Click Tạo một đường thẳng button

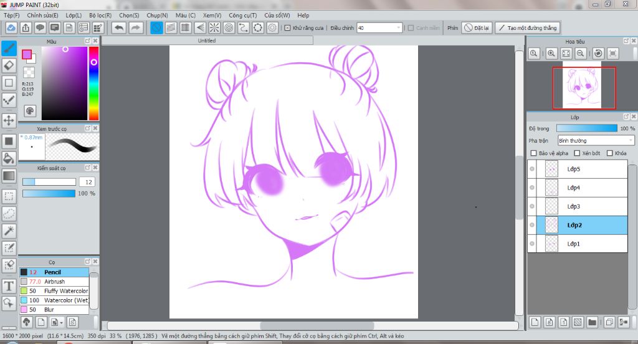(528, 27)
